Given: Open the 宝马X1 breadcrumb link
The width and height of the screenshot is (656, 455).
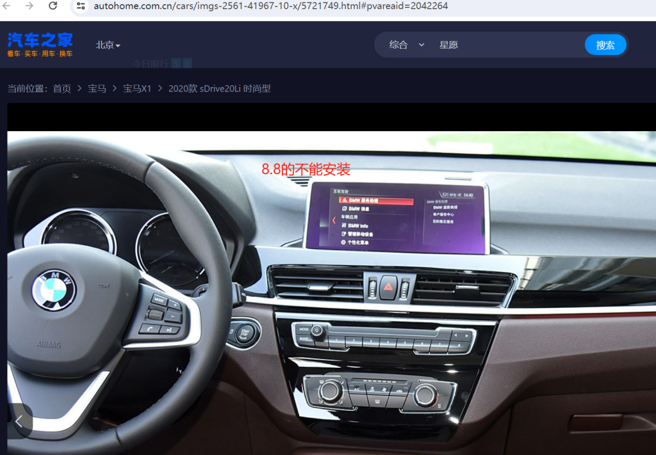Looking at the screenshot, I should pos(137,88).
